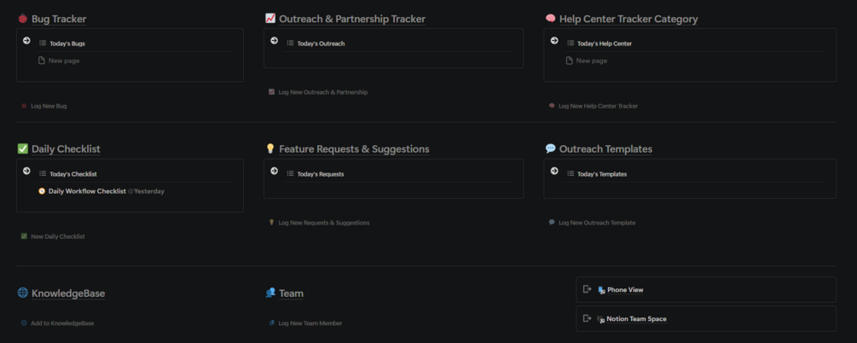Click the Team people icon

[x=270, y=293]
